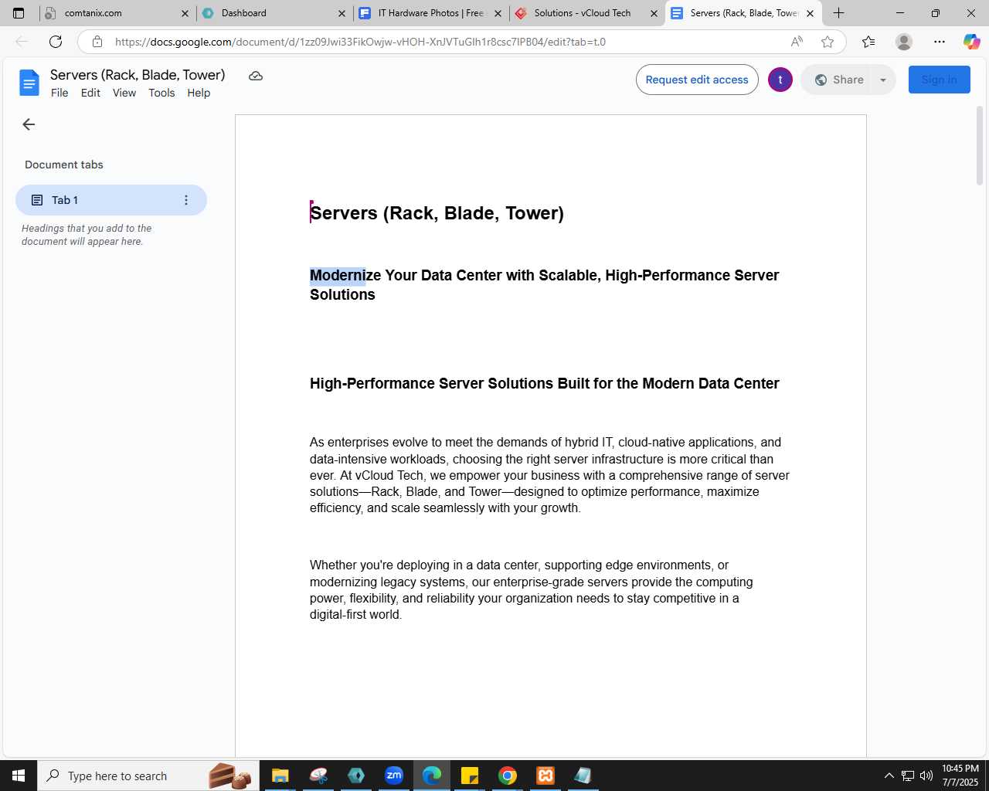The height and width of the screenshot is (791, 989).
Task: Click the cloud document status icon
Action: (x=256, y=76)
